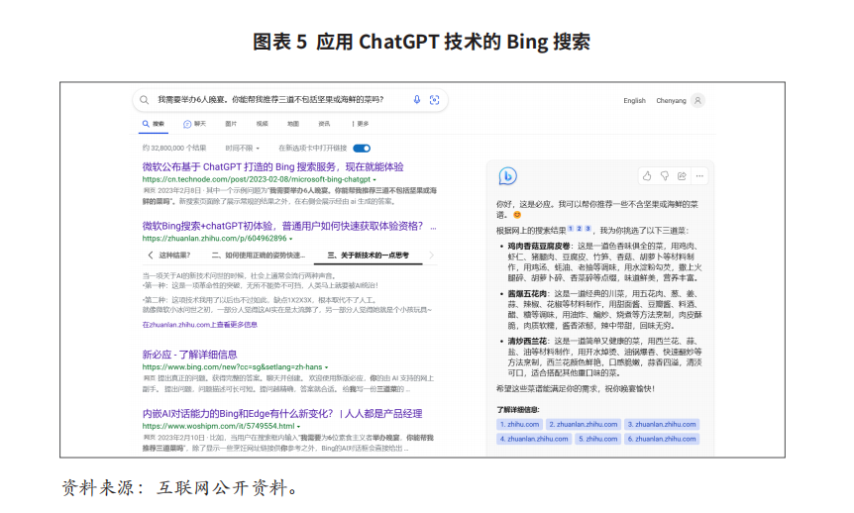
Task: Open 内嵌AI对话能力的Bing和Edge result
Action: [282, 413]
